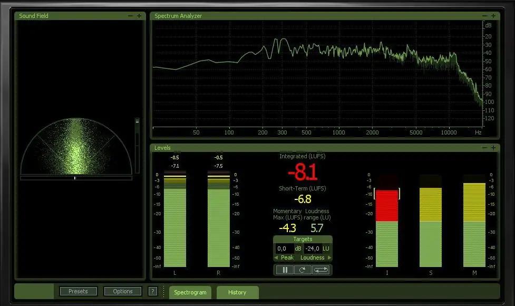Edit the Peak target dB field

[x=284, y=248]
